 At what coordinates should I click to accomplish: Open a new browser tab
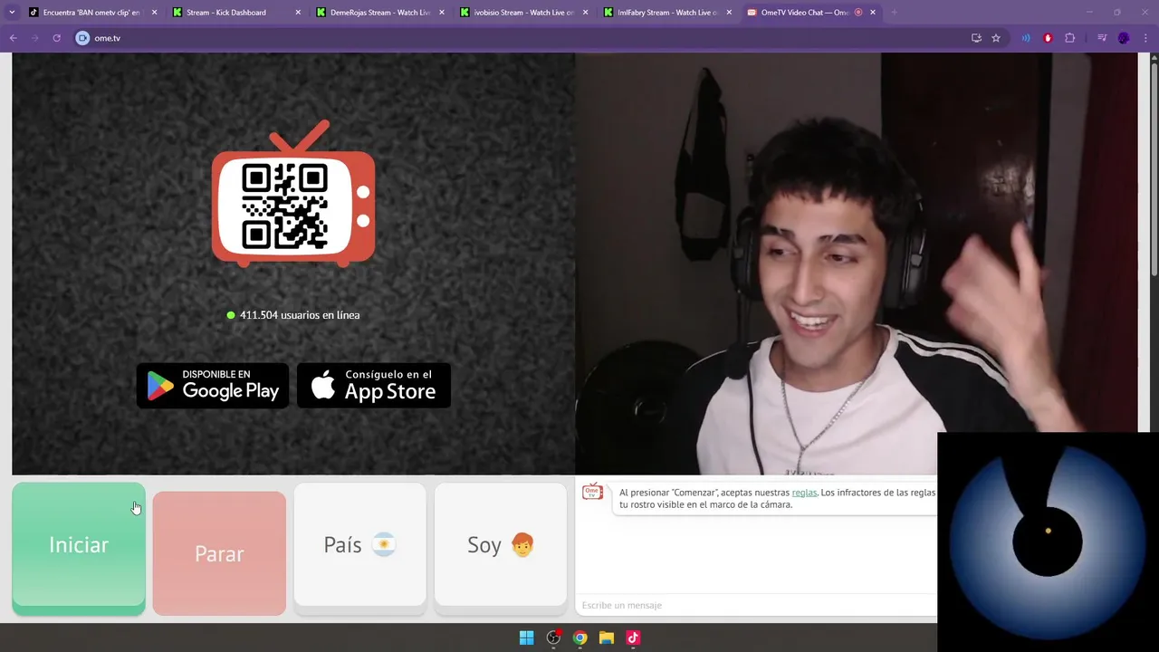[894, 13]
